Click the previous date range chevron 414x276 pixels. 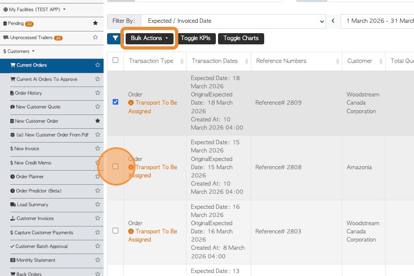tap(333, 21)
